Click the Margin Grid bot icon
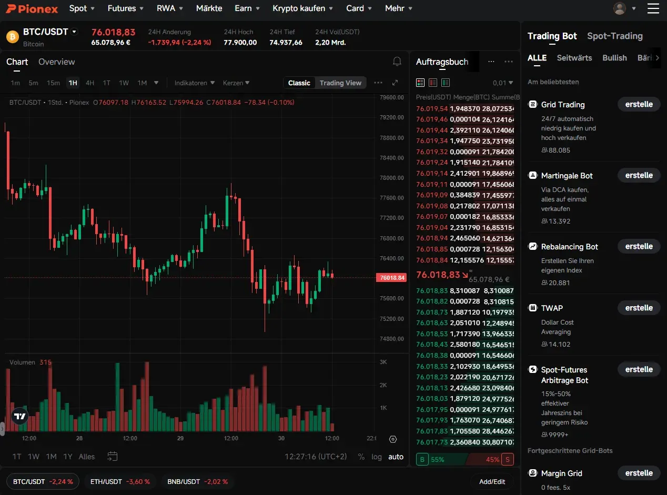The image size is (667, 495). 532,473
